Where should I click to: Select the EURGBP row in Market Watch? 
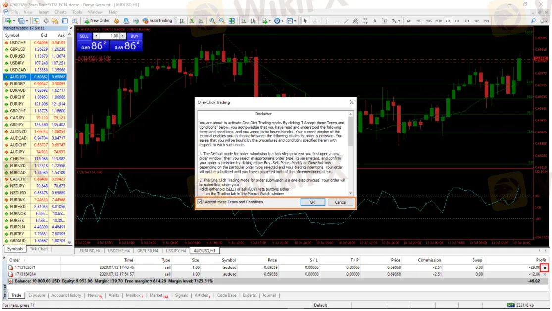click(x=35, y=84)
